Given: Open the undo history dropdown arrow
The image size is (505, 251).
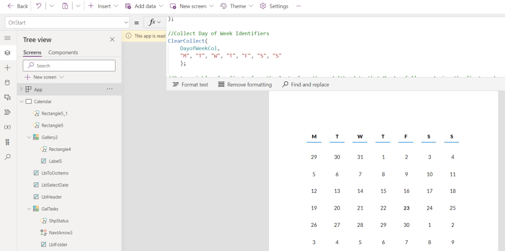Looking at the screenshot, I should click(x=51, y=6).
